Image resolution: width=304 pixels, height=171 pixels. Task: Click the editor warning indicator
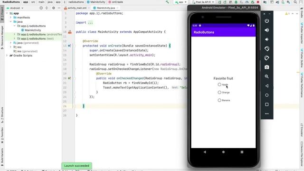point(287,14)
